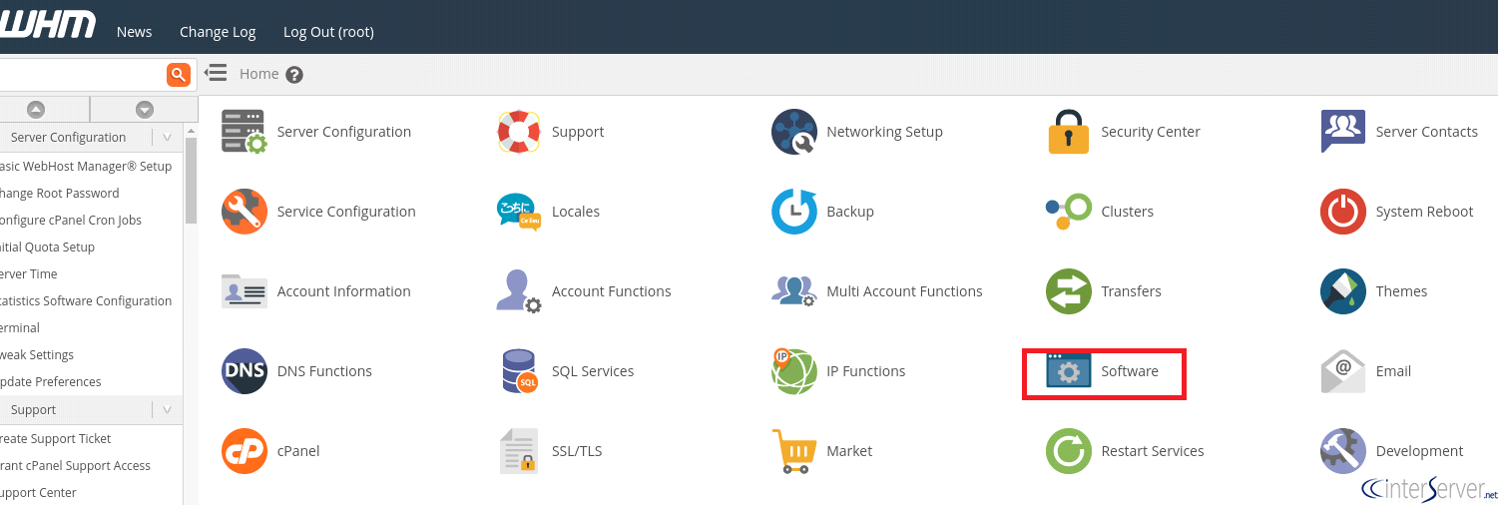Open the Security Center padlock icon
The width and height of the screenshot is (1498, 505).
coord(1069,132)
